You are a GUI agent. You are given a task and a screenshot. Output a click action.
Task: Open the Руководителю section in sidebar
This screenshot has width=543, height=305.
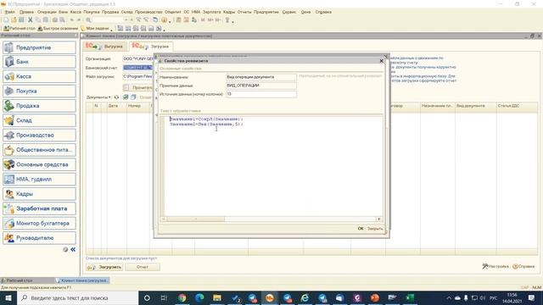tap(39, 238)
